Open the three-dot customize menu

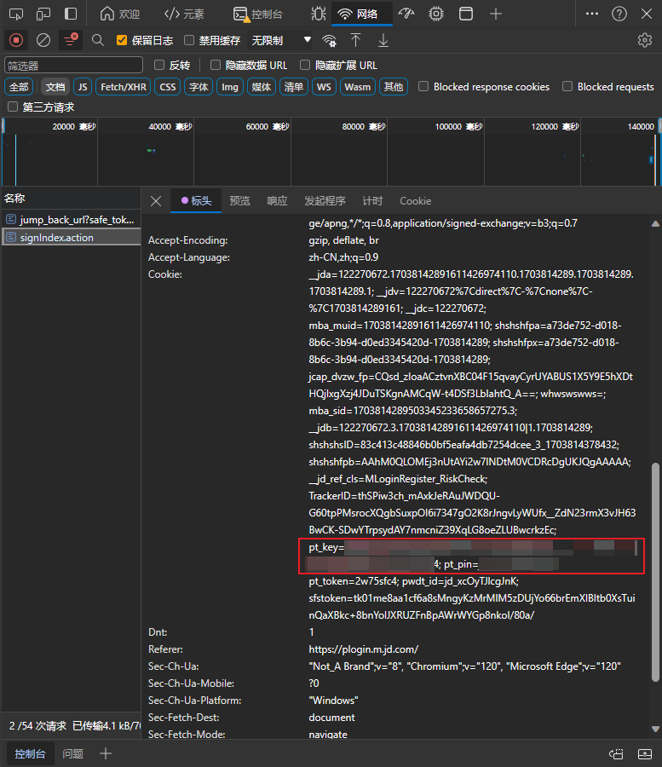(x=592, y=14)
